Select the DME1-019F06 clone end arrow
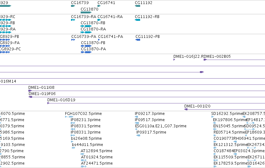Image resolution: width=265 pixels, height=168 pixels. tap(31, 97)
